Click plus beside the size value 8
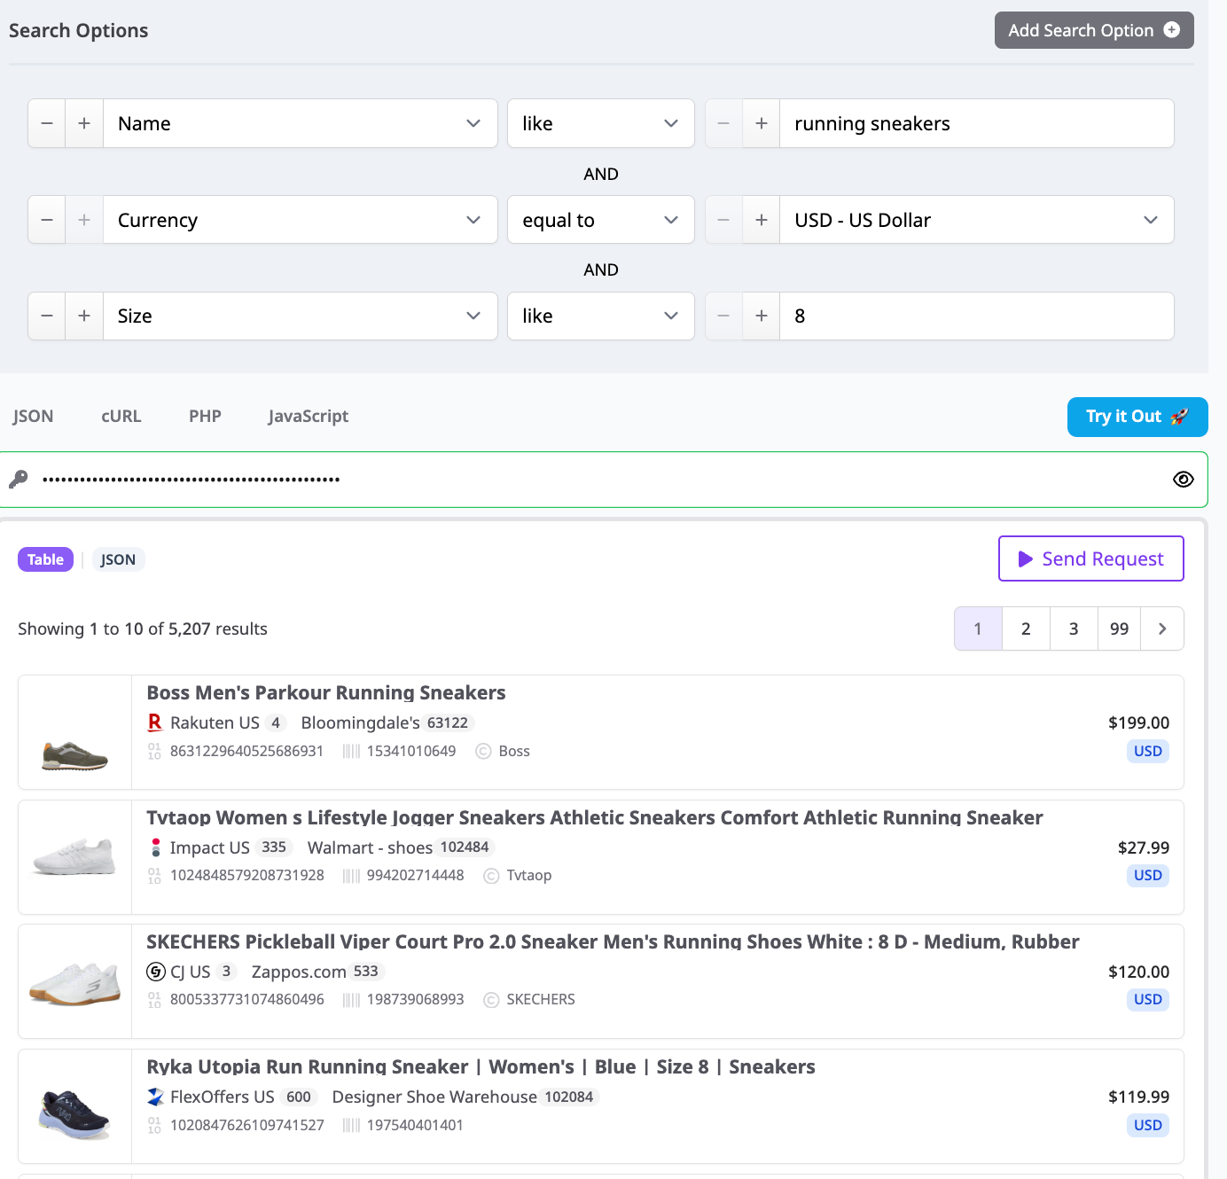1227x1179 pixels. click(762, 316)
